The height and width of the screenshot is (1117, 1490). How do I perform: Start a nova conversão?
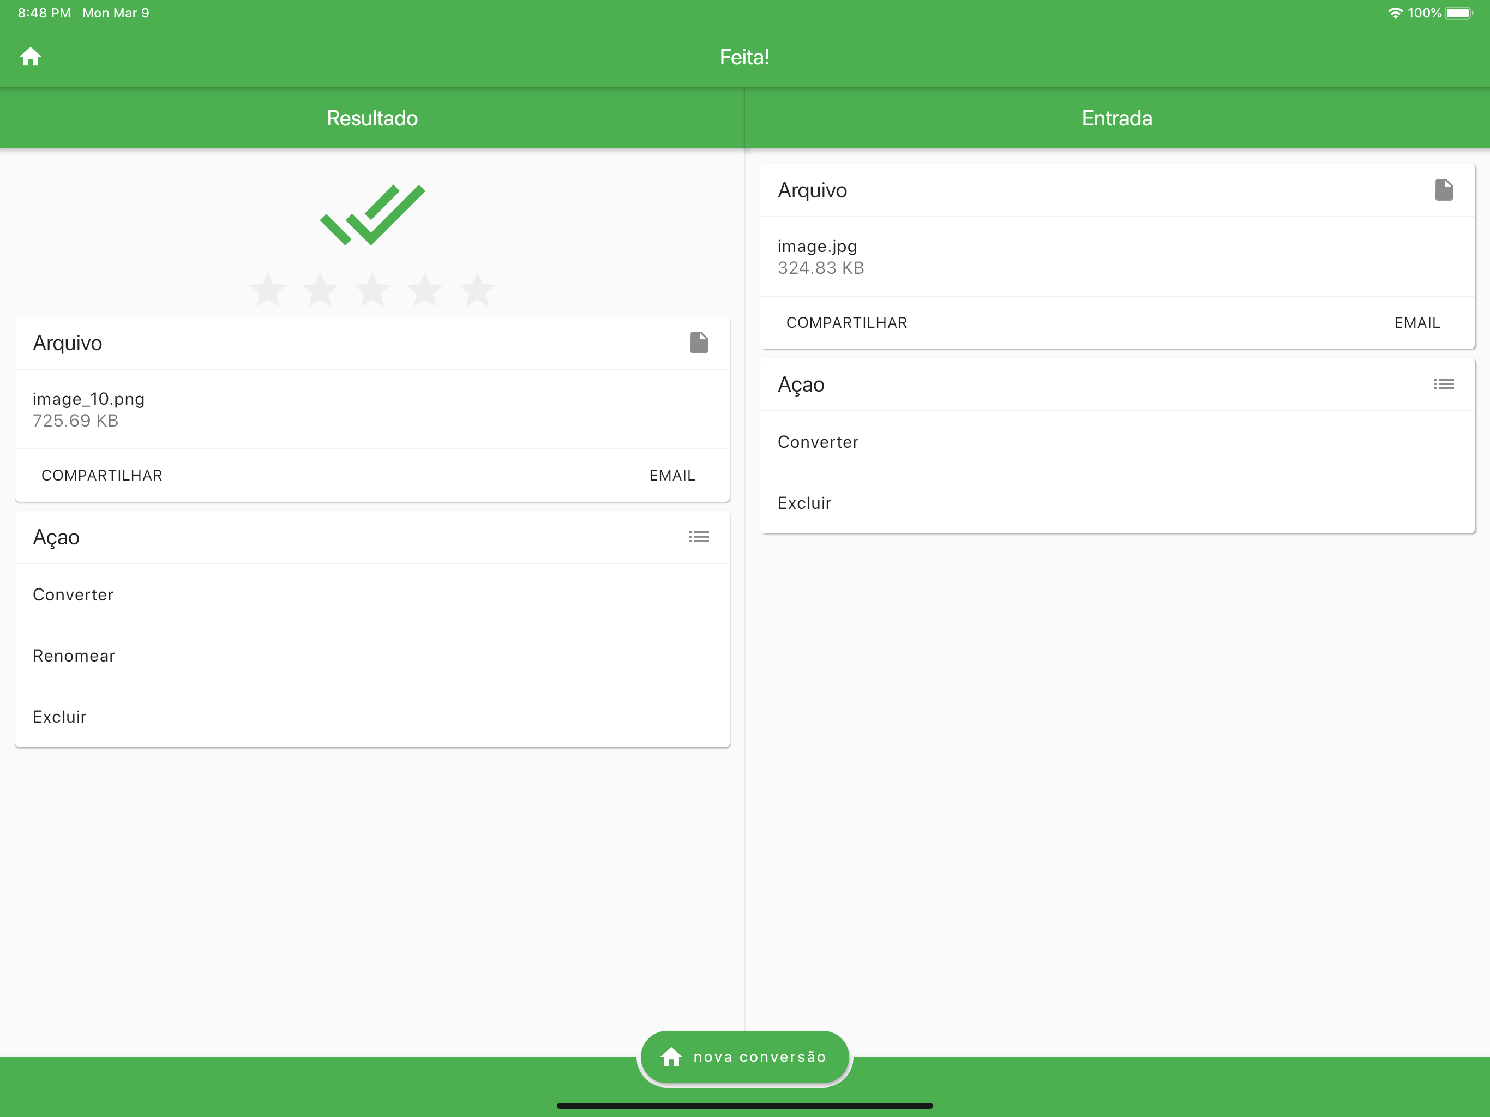tap(744, 1056)
